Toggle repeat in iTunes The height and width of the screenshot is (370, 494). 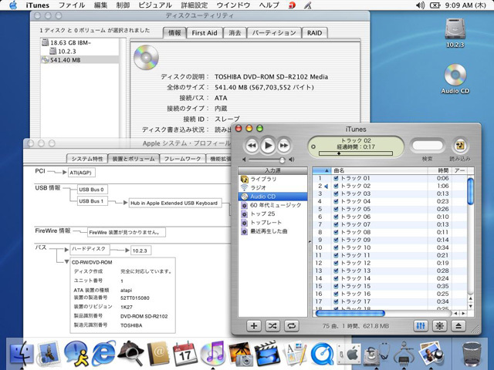point(292,326)
